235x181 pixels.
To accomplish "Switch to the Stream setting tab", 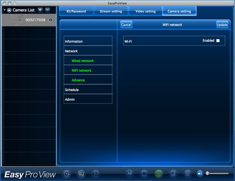I will tap(111, 11).
